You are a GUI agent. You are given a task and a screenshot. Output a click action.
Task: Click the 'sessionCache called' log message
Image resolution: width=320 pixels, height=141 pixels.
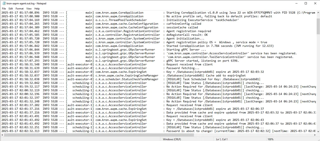[182, 27]
